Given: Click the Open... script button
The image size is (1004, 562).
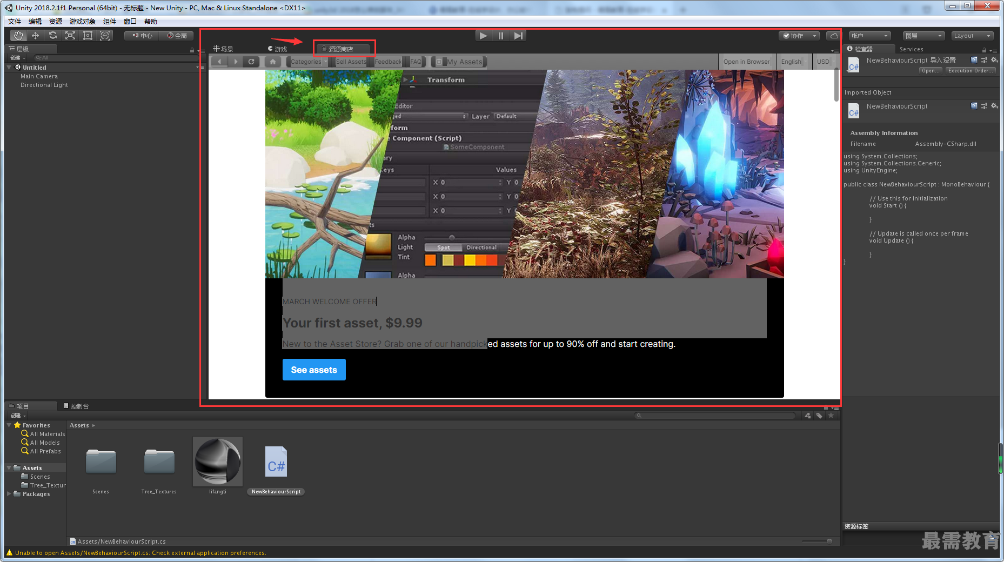Looking at the screenshot, I should click(x=931, y=70).
